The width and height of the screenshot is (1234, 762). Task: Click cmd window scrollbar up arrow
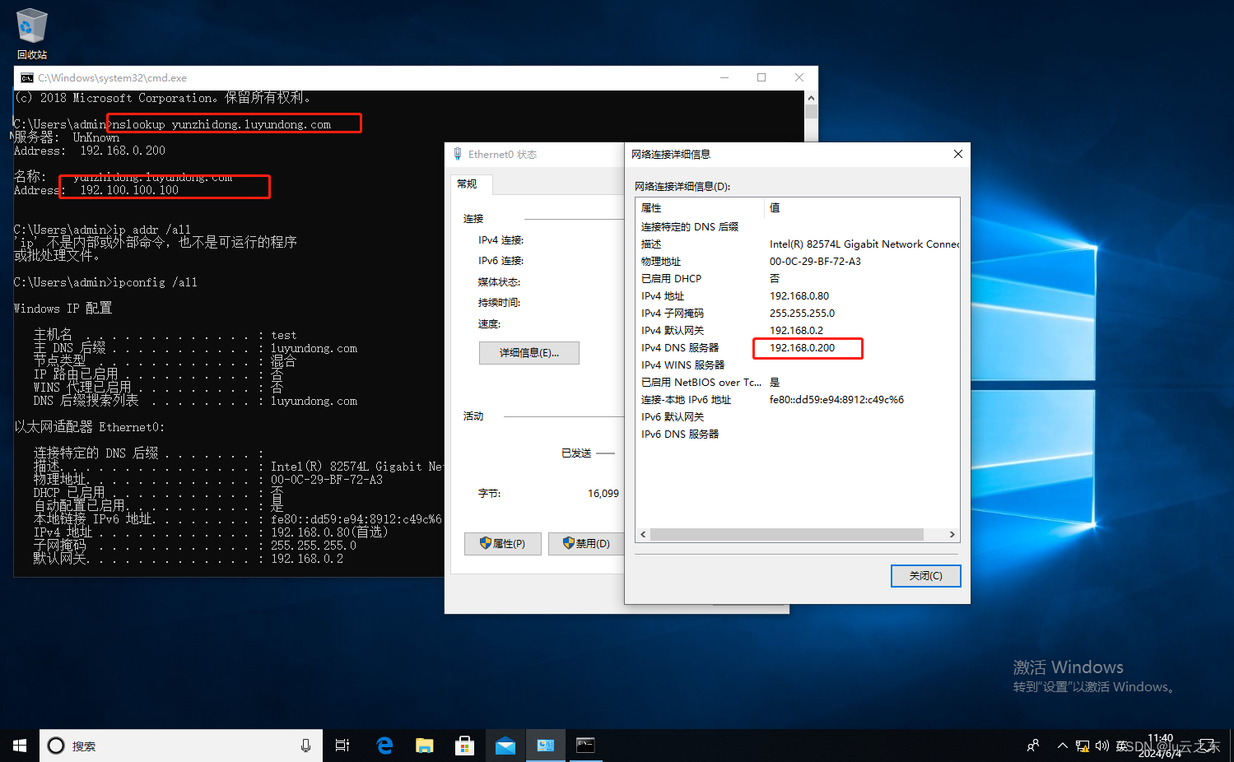(811, 97)
